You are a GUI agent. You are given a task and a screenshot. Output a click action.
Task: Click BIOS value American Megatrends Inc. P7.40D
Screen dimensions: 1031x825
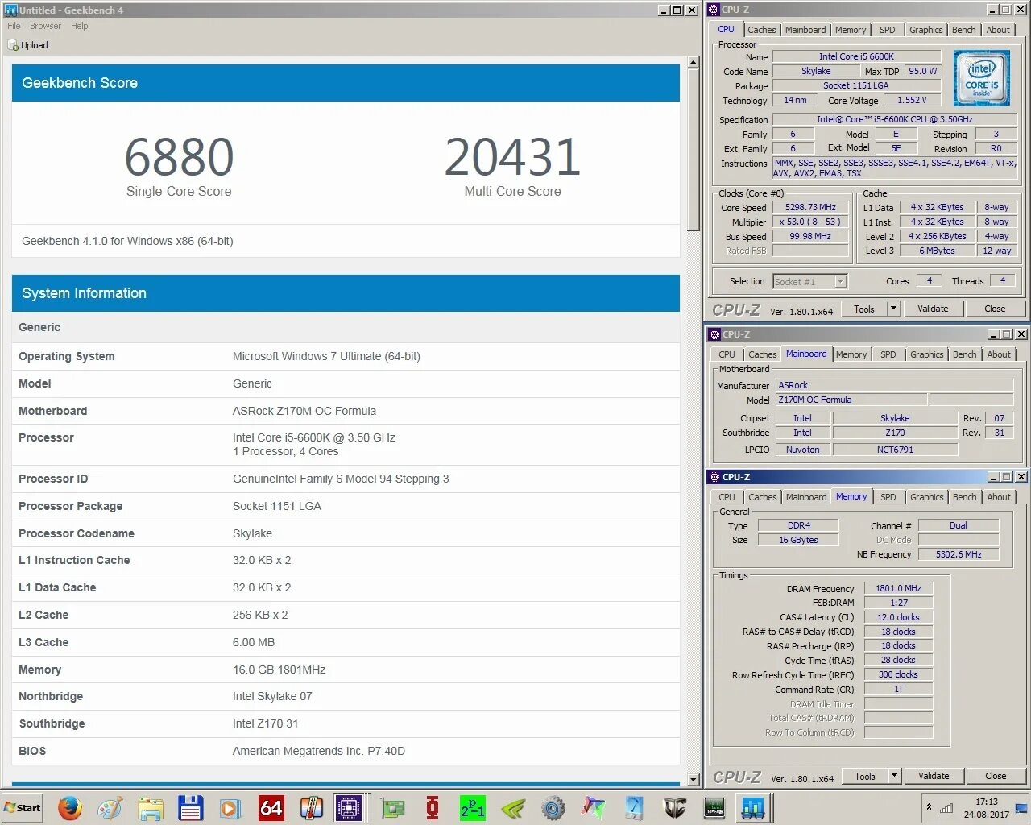[319, 751]
